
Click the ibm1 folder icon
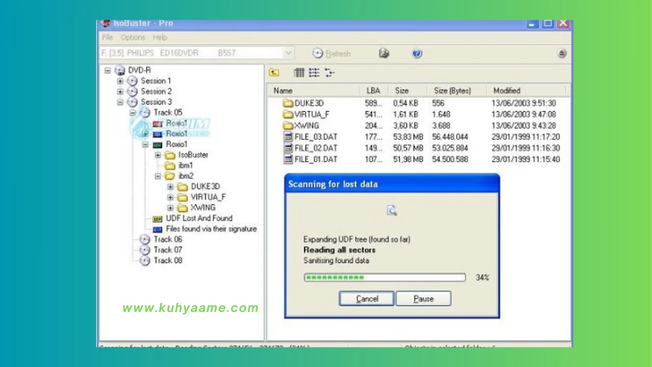point(170,166)
